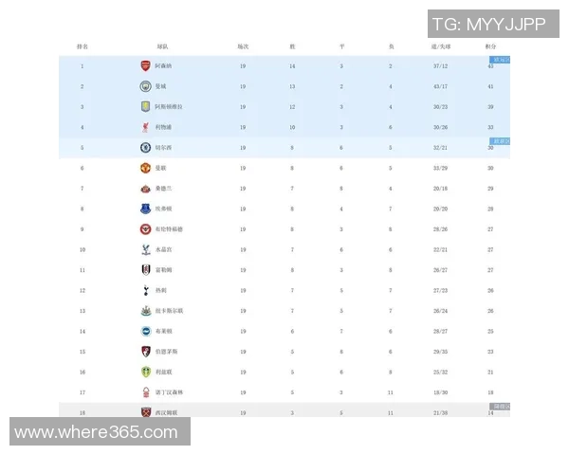Select the Tottenham crest icon
Viewport: 569px width, 455px height.
click(145, 290)
